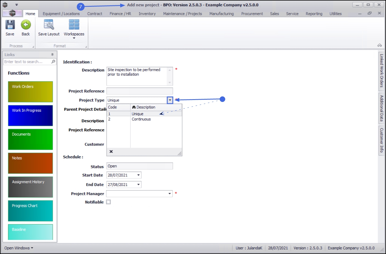Click the User : JulandaK status entry
This screenshot has height=254, width=386.
click(x=249, y=248)
